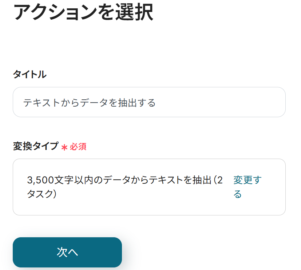Click the 次へ button
The width and height of the screenshot is (301, 270).
pos(67,252)
